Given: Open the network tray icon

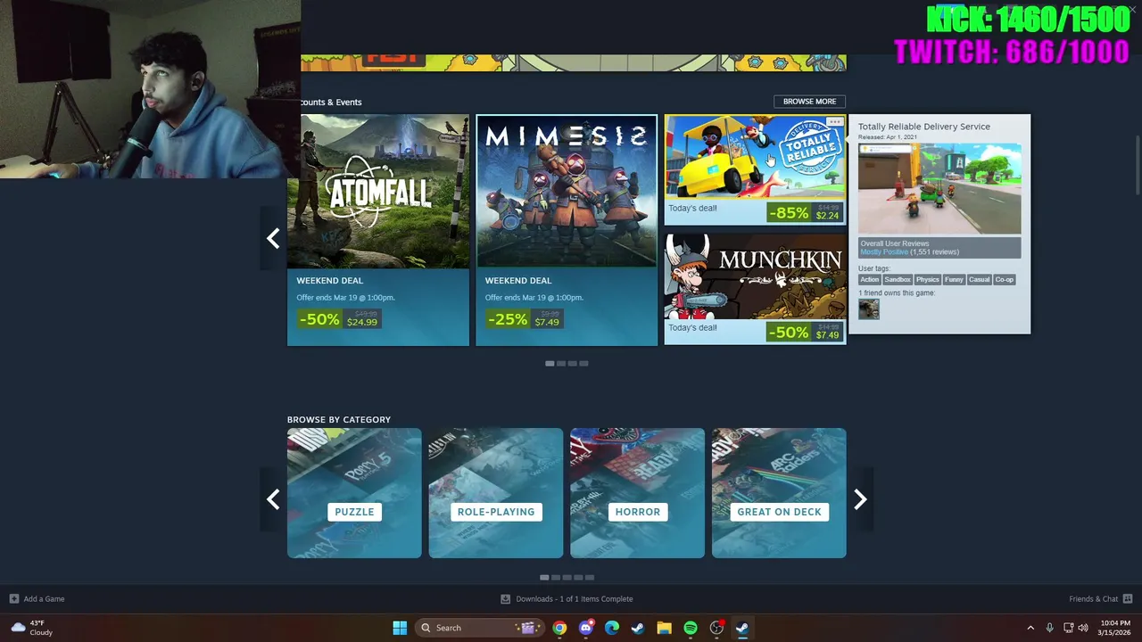Looking at the screenshot, I should pos(1068,628).
